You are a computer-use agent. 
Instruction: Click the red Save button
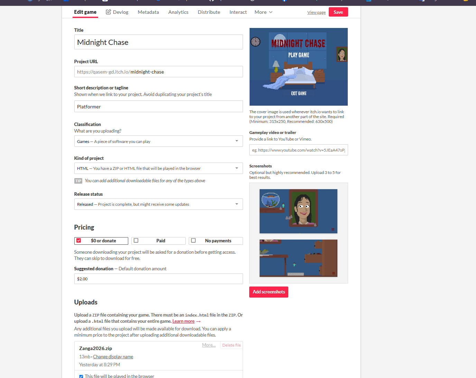pos(338,12)
